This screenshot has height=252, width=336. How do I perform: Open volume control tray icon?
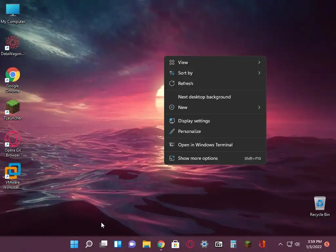(x=297, y=244)
